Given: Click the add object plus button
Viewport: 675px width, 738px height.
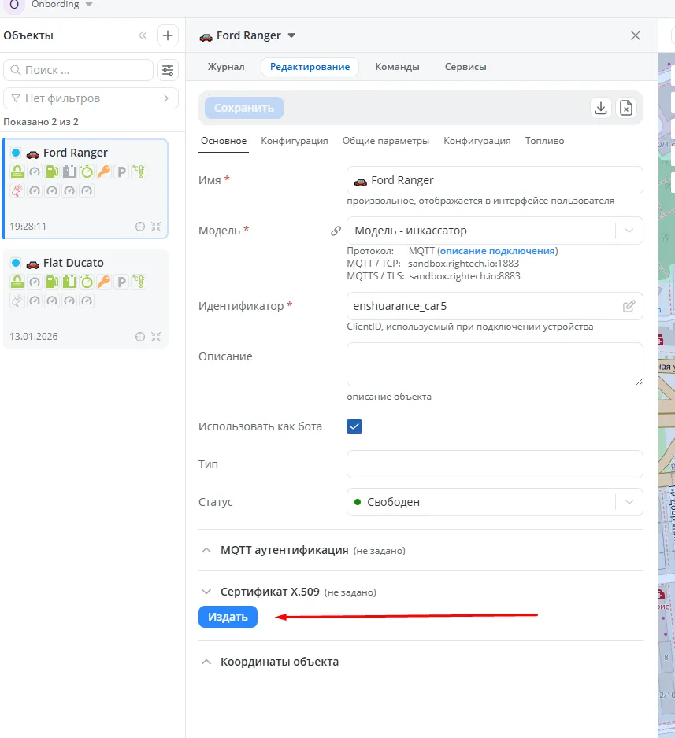Looking at the screenshot, I should [168, 35].
